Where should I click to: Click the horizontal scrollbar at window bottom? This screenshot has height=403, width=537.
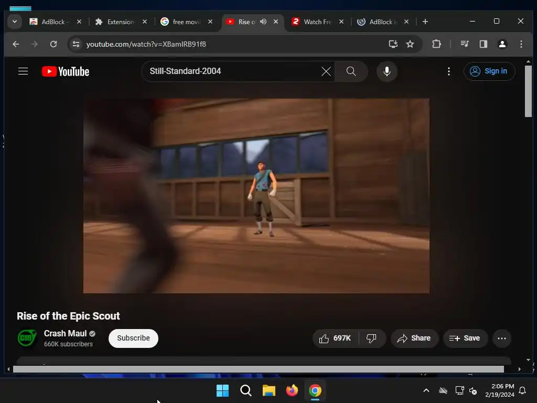pyautogui.click(x=258, y=369)
